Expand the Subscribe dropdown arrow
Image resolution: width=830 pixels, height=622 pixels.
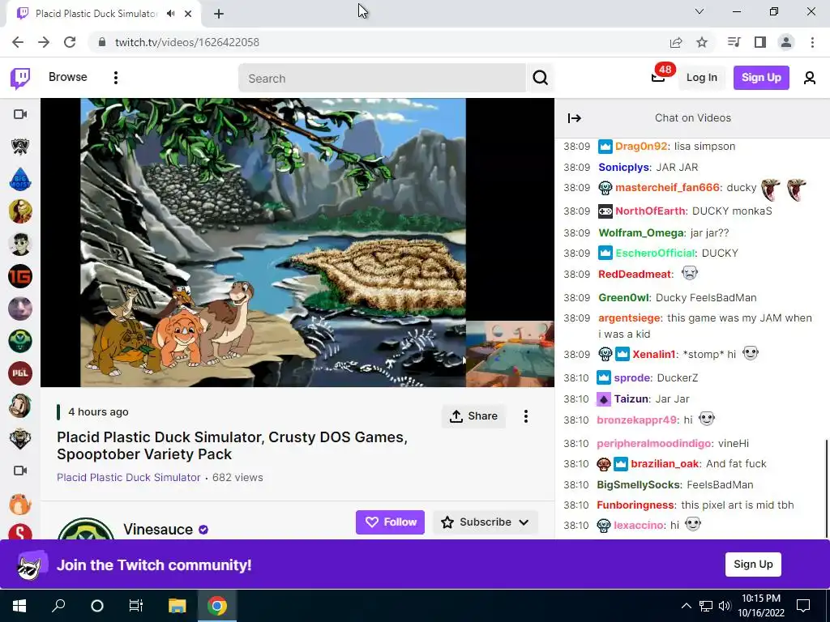(x=524, y=522)
